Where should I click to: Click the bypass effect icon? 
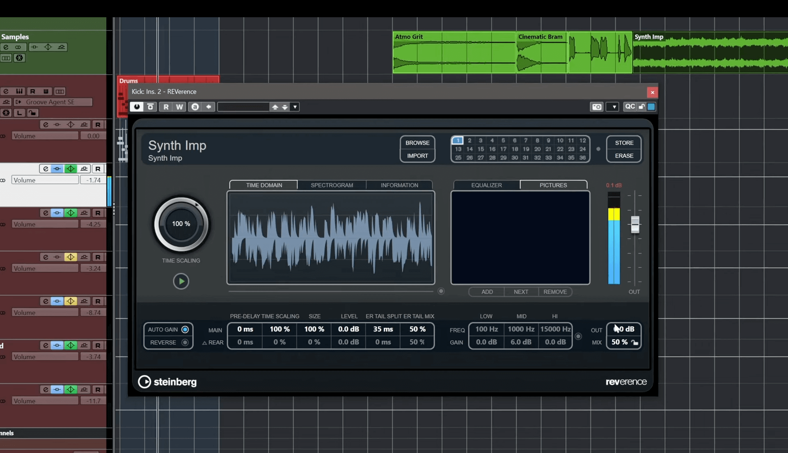pyautogui.click(x=151, y=107)
